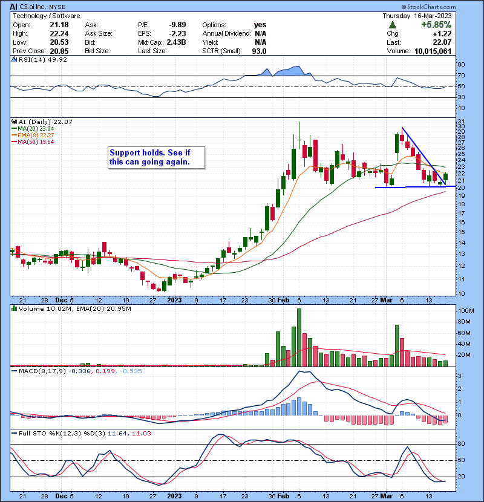This screenshot has width=484, height=502.
Task: Click the Chg value +1.22
Action: point(442,34)
